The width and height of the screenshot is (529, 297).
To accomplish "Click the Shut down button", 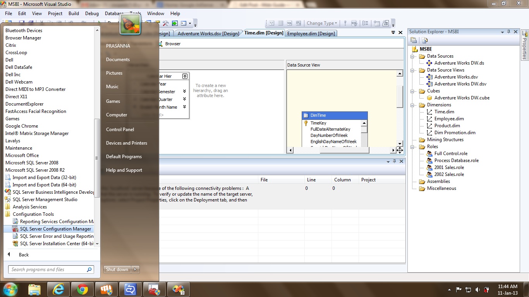I will (x=117, y=270).
